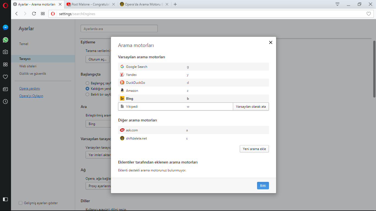Open WhatsApp in the sidebar
This screenshot has height=211, width=376.
(6, 40)
